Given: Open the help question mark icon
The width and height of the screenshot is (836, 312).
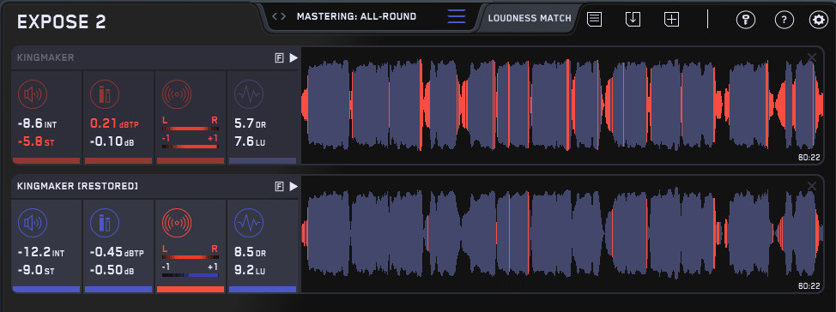Looking at the screenshot, I should (x=785, y=21).
